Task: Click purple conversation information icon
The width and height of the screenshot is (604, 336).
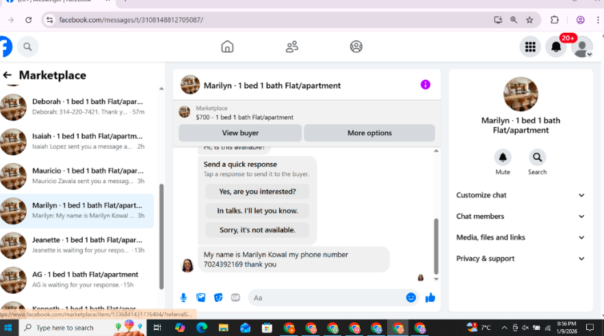Action: tap(425, 85)
